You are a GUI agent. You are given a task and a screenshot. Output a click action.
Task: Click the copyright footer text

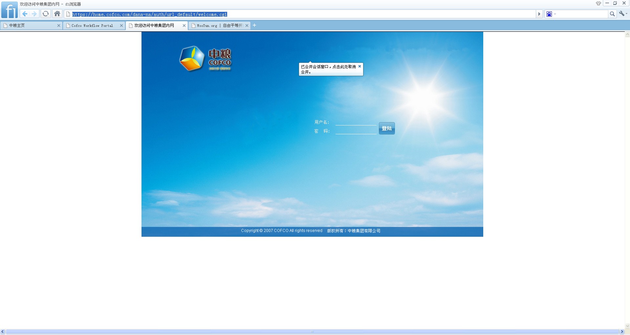(x=282, y=231)
